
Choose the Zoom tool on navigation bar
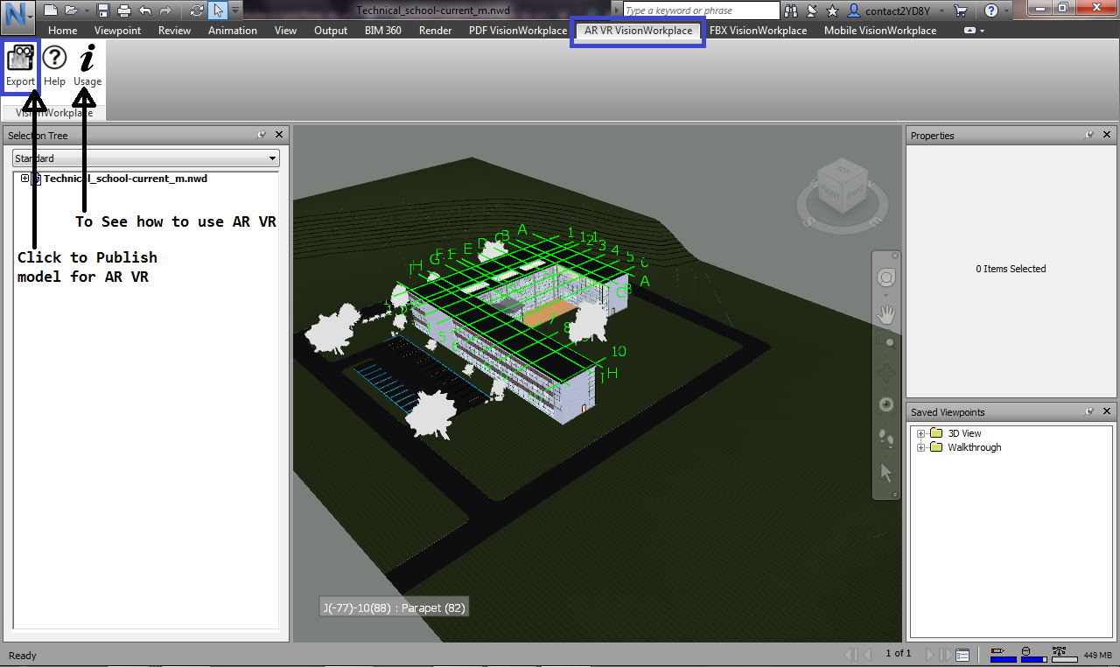point(885,342)
